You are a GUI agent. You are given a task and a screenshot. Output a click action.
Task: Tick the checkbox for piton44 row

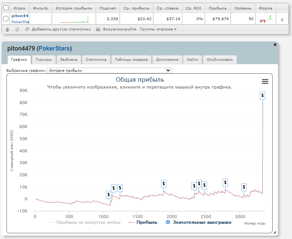pos(6,19)
